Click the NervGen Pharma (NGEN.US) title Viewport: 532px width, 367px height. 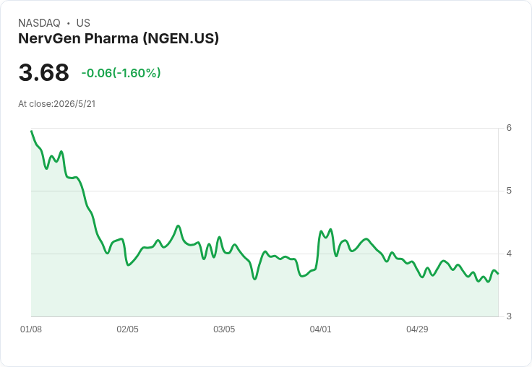(x=119, y=38)
